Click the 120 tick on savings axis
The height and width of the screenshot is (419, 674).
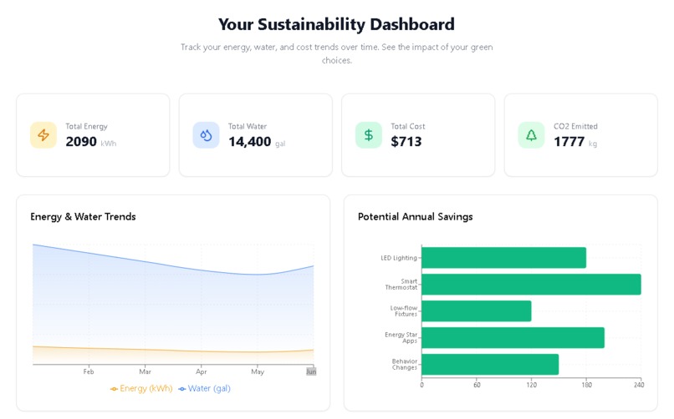531,385
